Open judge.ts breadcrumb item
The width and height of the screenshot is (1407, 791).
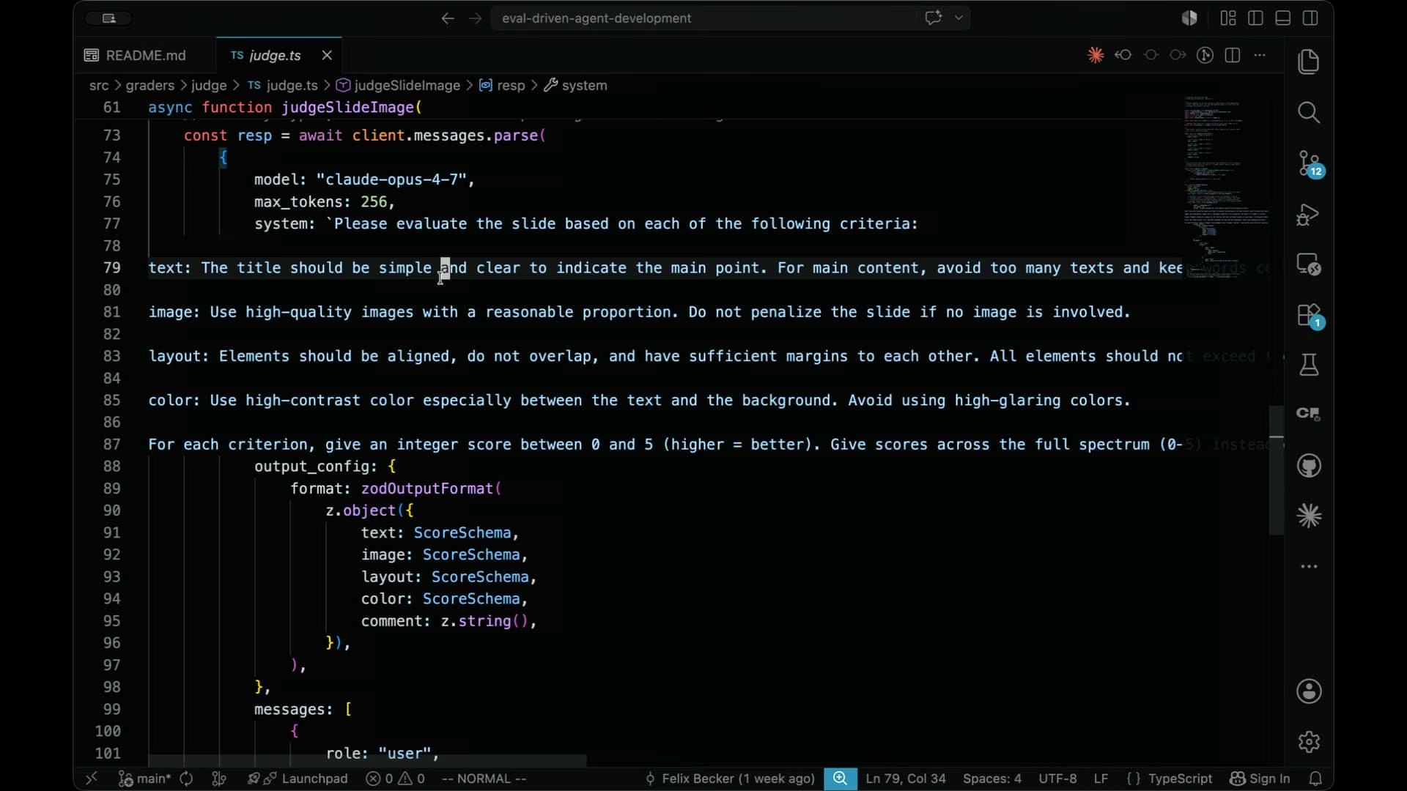(282, 86)
